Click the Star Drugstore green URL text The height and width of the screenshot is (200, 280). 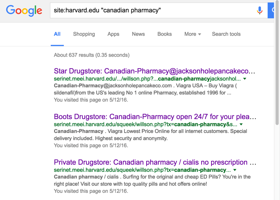click(147, 79)
